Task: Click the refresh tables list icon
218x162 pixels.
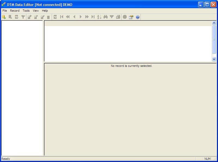Action: (17, 17)
